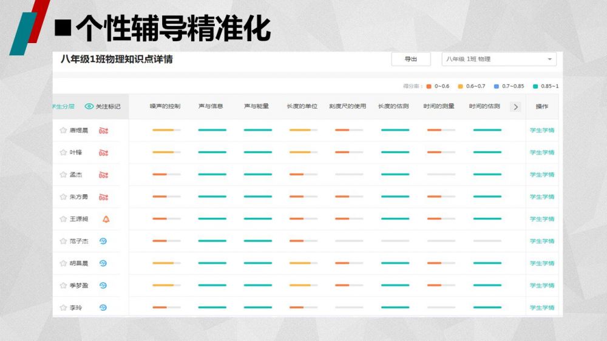Expand more knowledge point columns with right chevron
The height and width of the screenshot is (341, 607).
point(516,107)
